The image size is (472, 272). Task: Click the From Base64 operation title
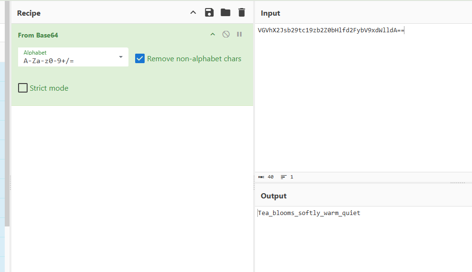[38, 35]
